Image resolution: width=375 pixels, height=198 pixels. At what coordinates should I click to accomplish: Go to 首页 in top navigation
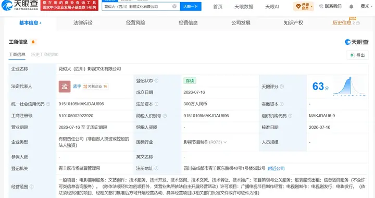tap(218, 7)
